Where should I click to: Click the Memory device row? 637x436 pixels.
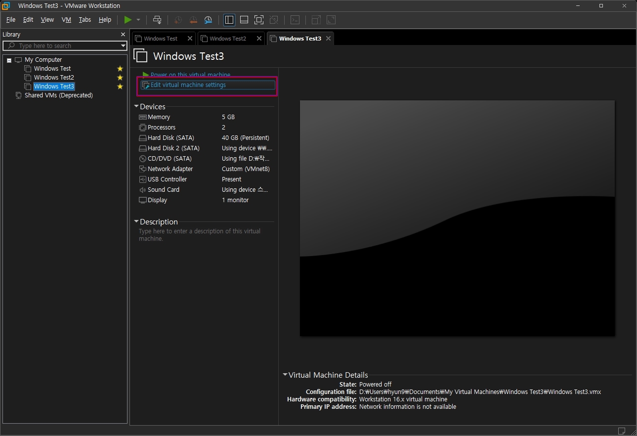pyautogui.click(x=206, y=117)
